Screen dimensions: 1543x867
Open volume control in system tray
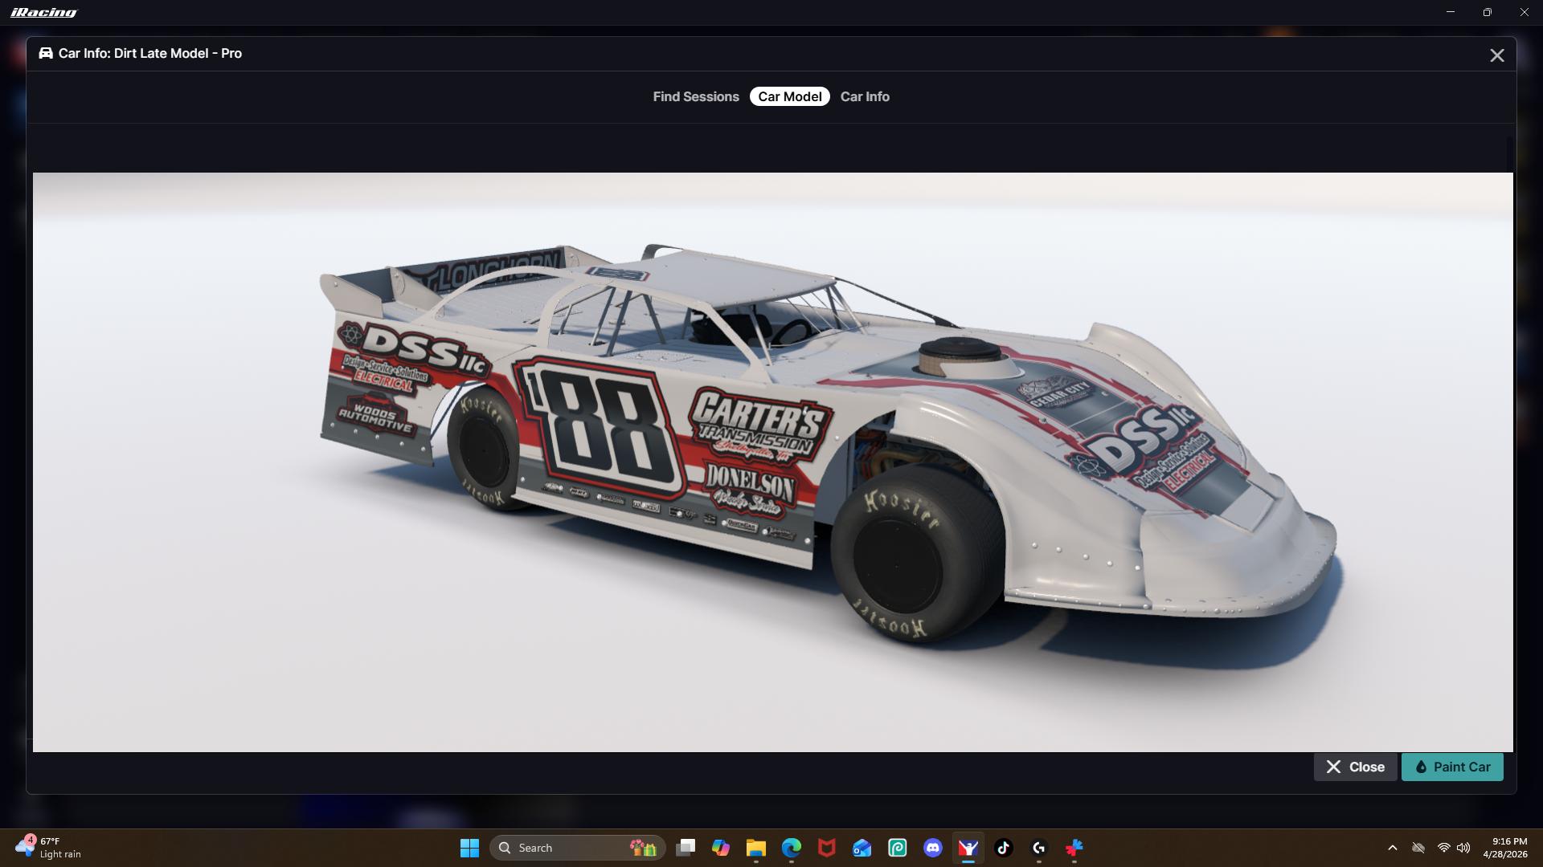(x=1463, y=848)
